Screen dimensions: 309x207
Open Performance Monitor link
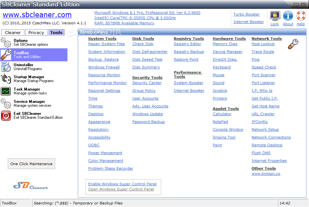tap(107, 83)
